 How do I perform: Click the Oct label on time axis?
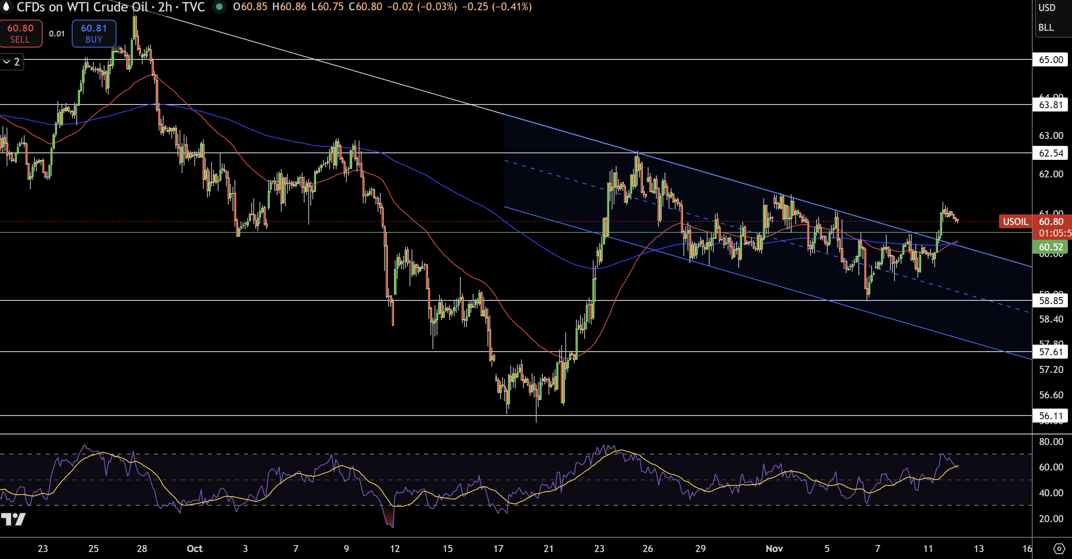[x=194, y=549]
